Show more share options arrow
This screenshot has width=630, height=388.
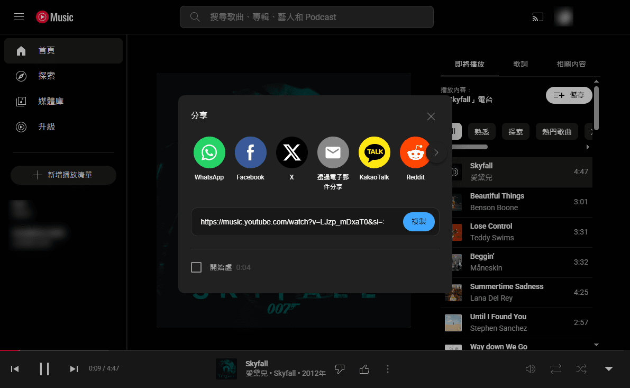pos(436,152)
